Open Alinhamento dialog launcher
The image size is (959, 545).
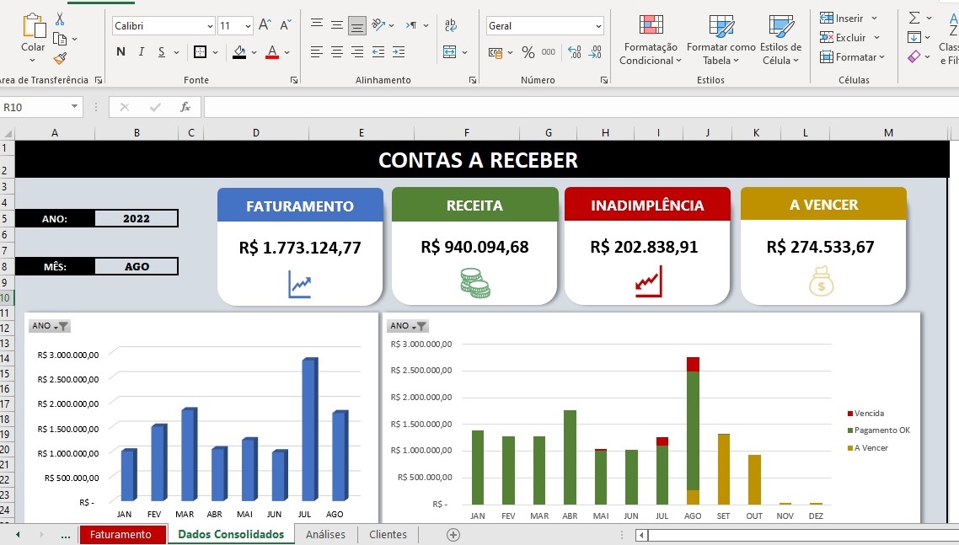point(472,80)
